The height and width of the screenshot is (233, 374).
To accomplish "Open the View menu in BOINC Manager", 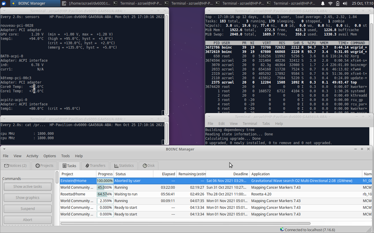I will pyautogui.click(x=17, y=156).
